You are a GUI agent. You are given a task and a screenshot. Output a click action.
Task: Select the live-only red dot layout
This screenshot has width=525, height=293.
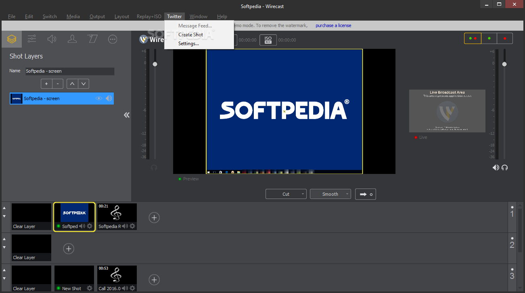click(505, 38)
